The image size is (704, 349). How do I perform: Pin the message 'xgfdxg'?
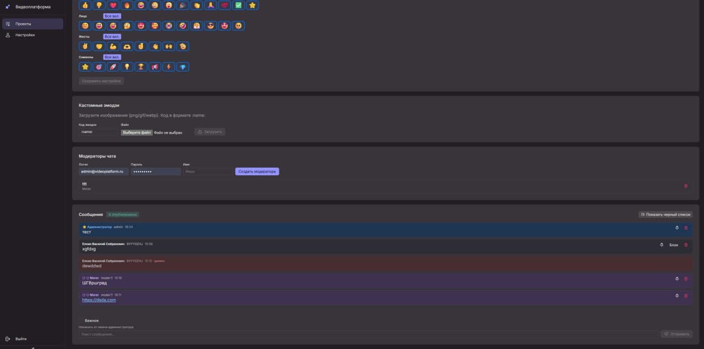click(662, 245)
